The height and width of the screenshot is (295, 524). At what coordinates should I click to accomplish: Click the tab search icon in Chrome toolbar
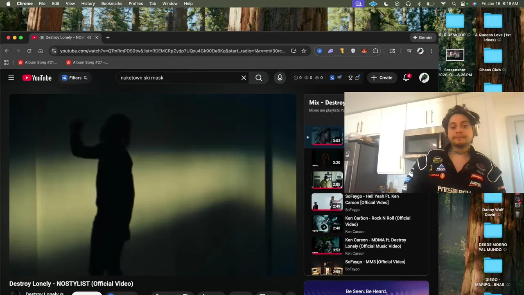[x=392, y=51]
